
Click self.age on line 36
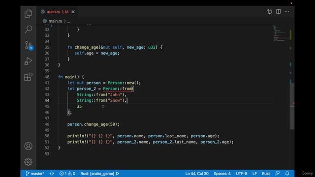84,53
